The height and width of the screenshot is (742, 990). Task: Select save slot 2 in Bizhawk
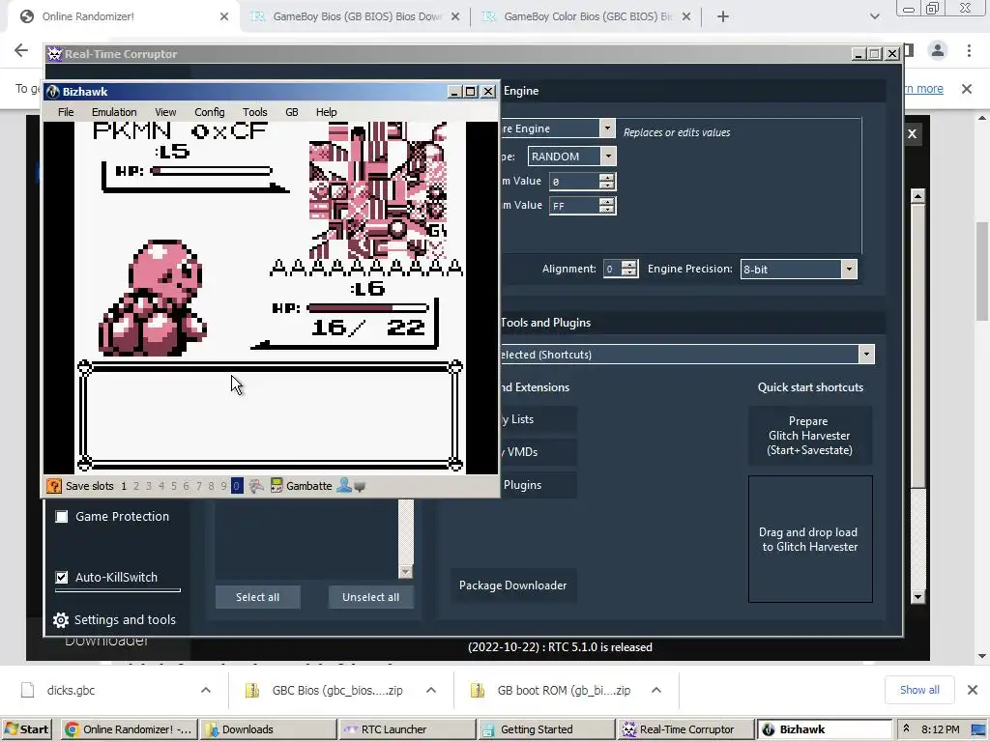pos(136,487)
